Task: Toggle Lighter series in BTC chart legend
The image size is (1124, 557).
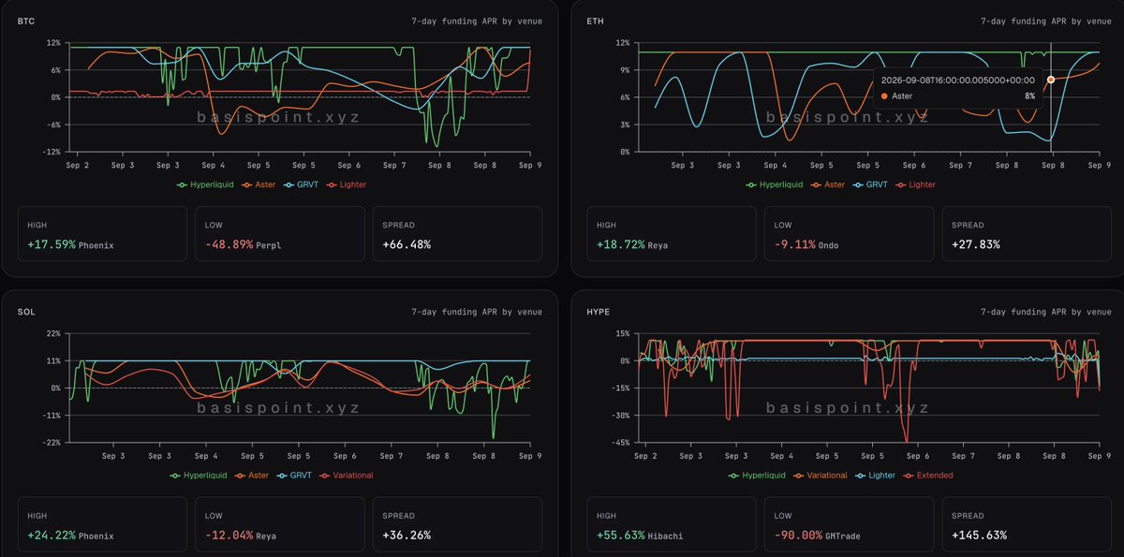Action: 346,184
